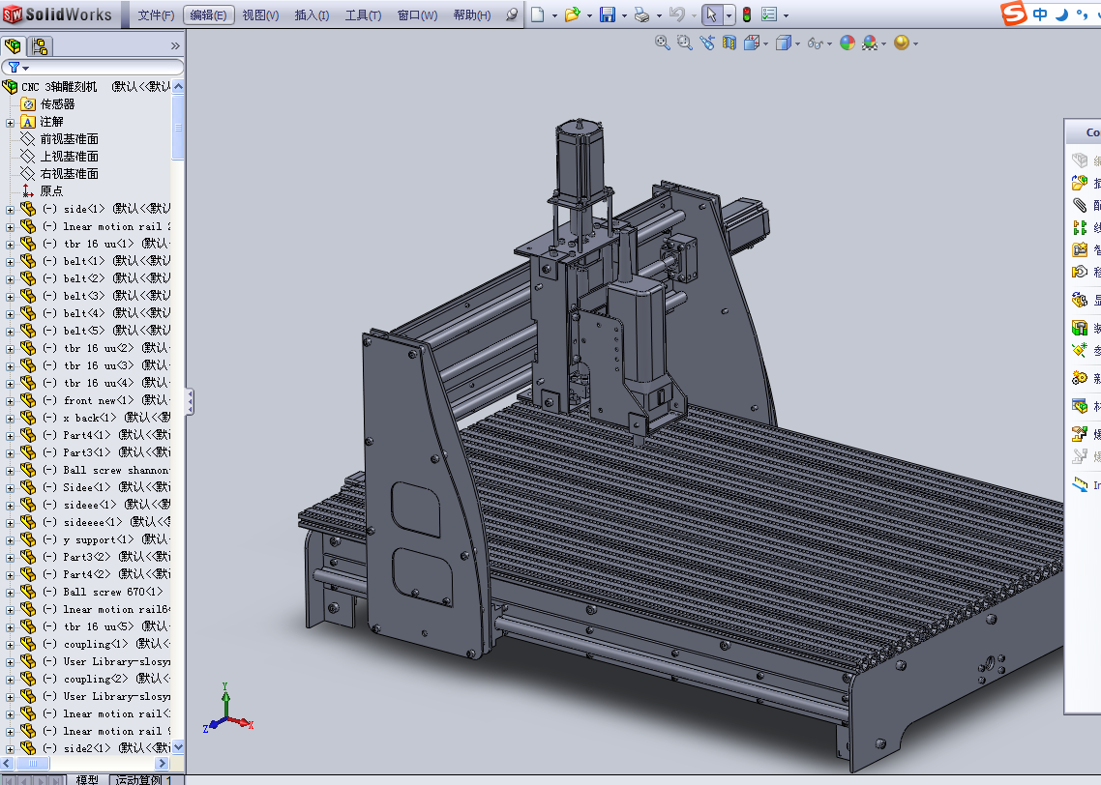The width and height of the screenshot is (1101, 785).
Task: Select the Zoom to Area tool
Action: [x=685, y=43]
